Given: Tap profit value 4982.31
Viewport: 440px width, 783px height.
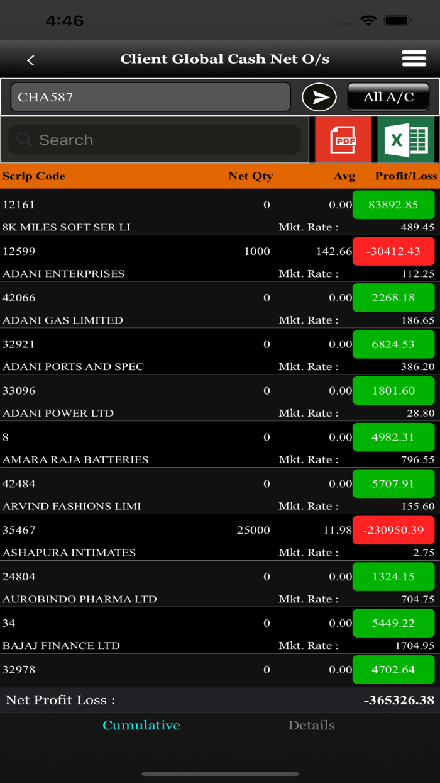Looking at the screenshot, I should click(x=393, y=437).
